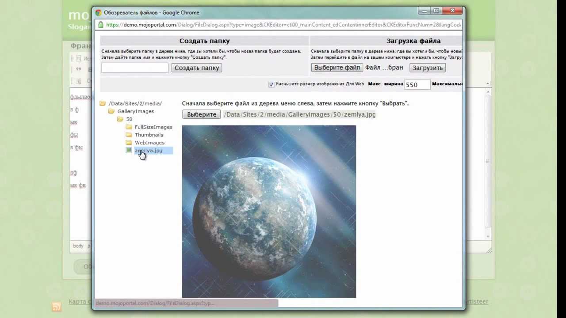Click the Загрузить upload button

pyautogui.click(x=428, y=68)
